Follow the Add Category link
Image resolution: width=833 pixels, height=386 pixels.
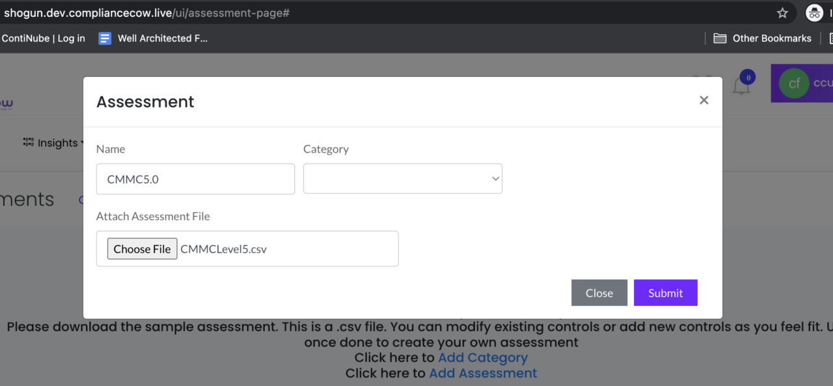tap(482, 357)
